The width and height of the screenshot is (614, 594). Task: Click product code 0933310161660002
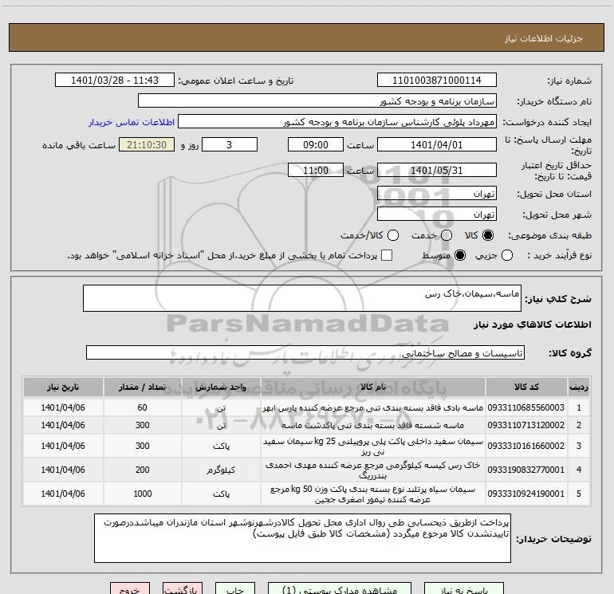click(526, 446)
